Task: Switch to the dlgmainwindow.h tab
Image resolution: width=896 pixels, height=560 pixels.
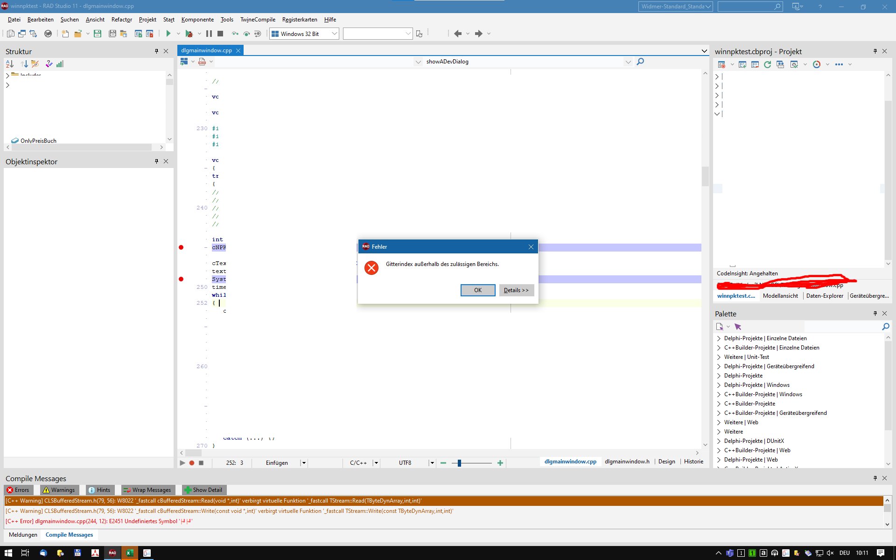Action: pos(627,462)
